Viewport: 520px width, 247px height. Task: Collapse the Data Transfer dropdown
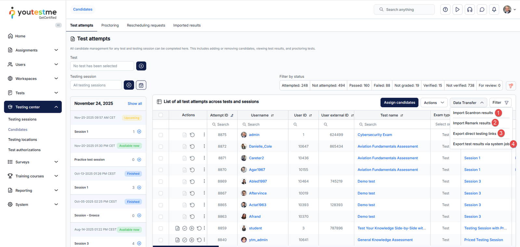[x=468, y=103]
